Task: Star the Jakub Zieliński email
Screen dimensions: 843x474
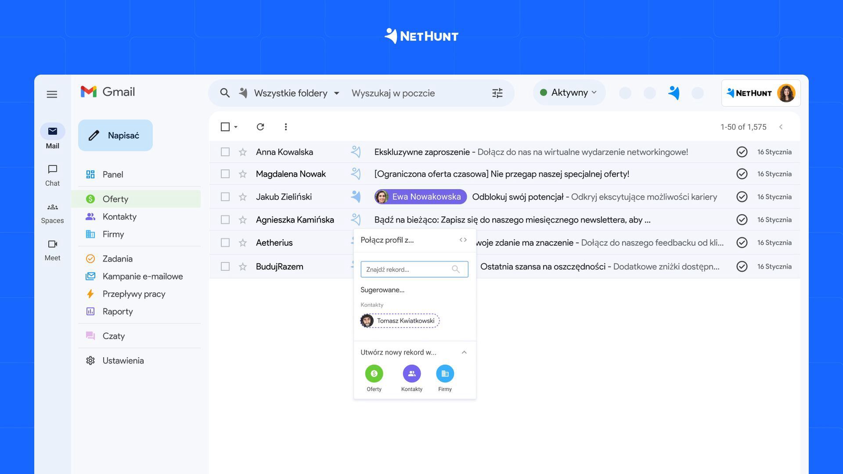Action: [242, 197]
